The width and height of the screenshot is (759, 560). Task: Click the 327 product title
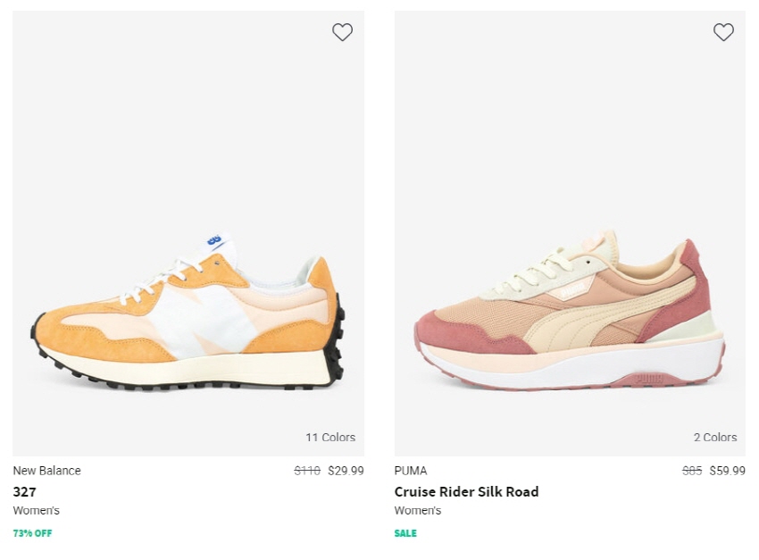(x=24, y=492)
